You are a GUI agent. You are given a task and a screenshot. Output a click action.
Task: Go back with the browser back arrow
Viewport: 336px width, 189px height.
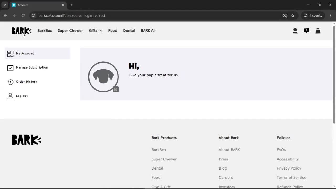[5, 15]
